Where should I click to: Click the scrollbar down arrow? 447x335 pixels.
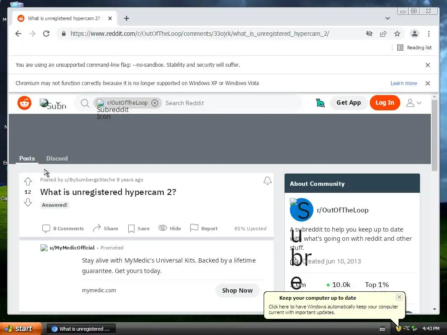pyautogui.click(x=434, y=309)
